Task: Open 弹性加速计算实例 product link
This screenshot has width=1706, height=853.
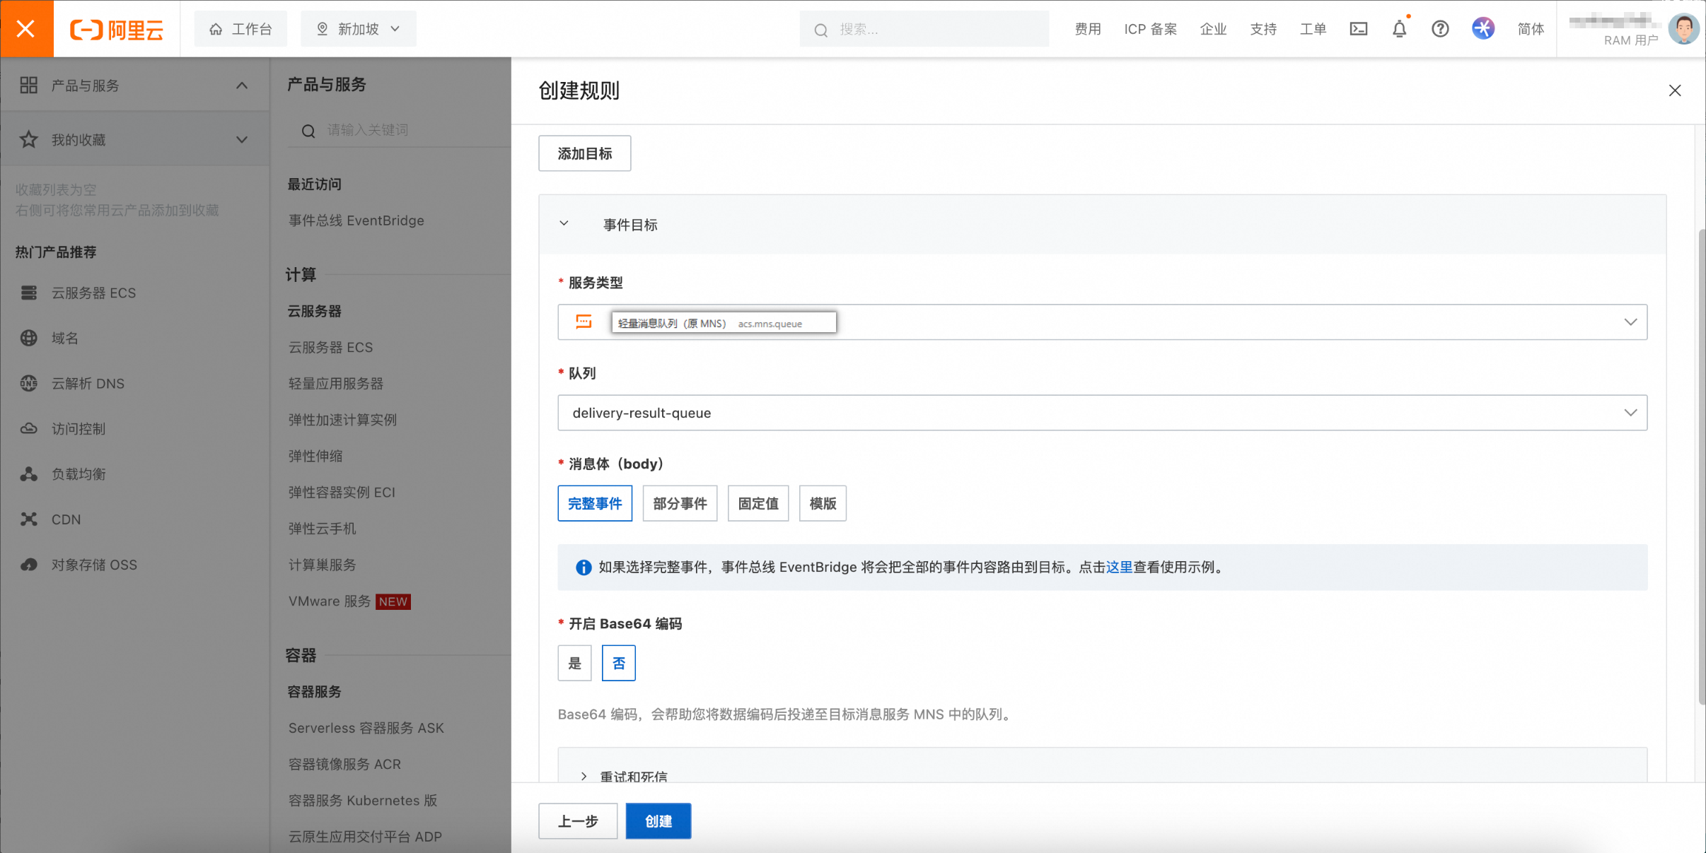Action: [342, 420]
